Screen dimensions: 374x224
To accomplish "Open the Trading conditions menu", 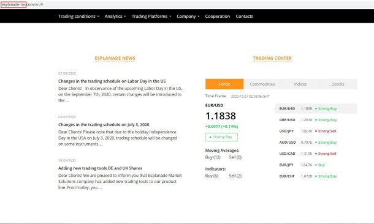I will (x=78, y=16).
